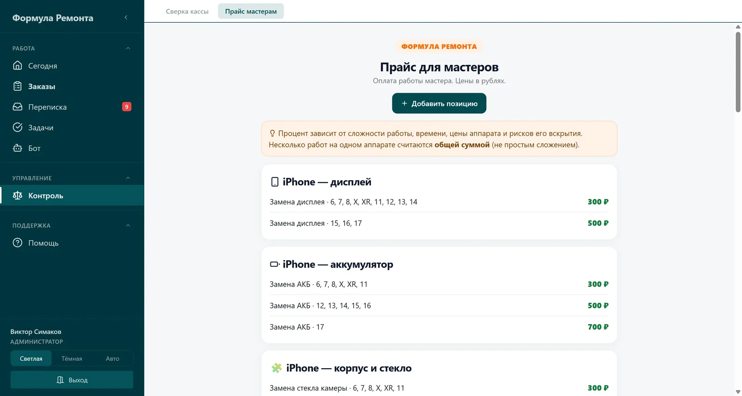The height and width of the screenshot is (396, 742).
Task: Go to Сегодня in sidebar
Action: tap(72, 65)
